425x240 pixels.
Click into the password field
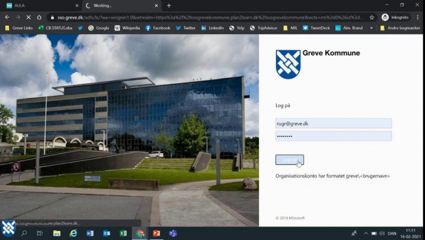333,136
